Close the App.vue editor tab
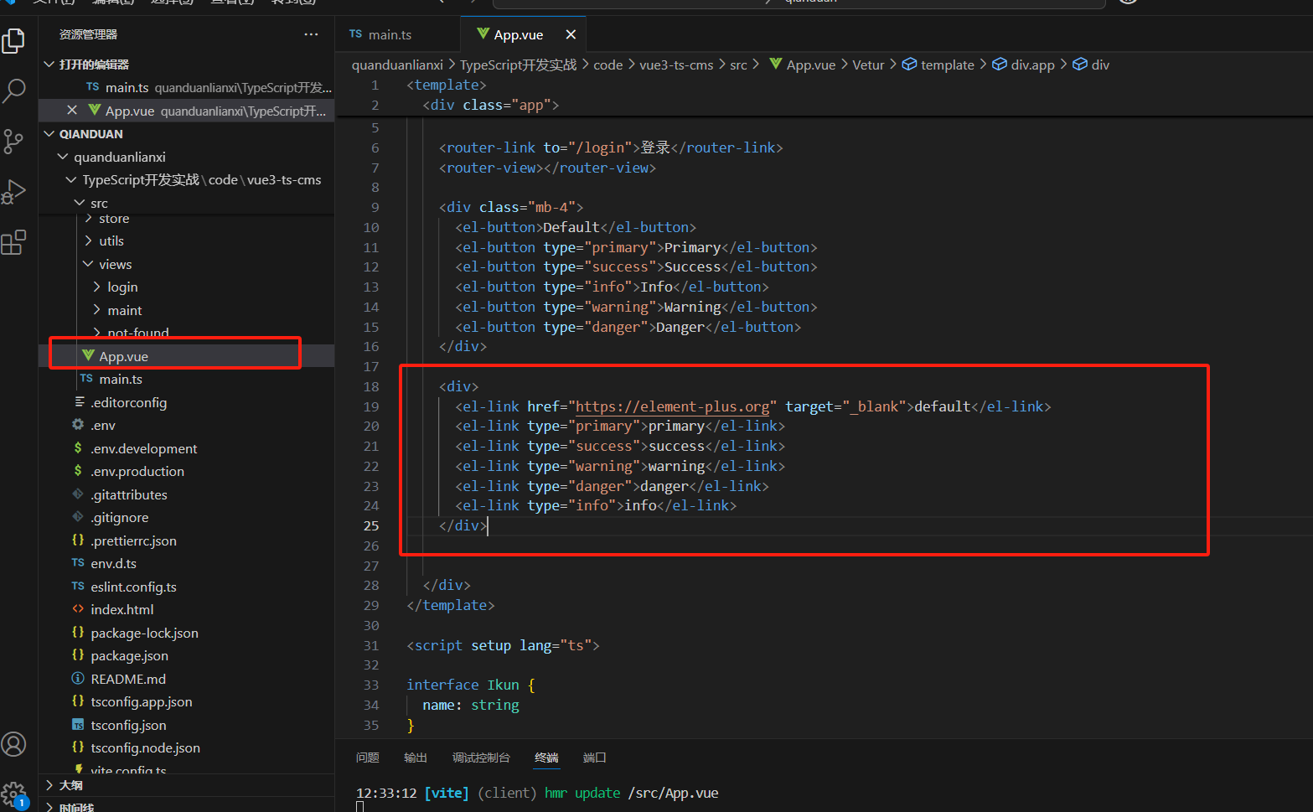 571,34
